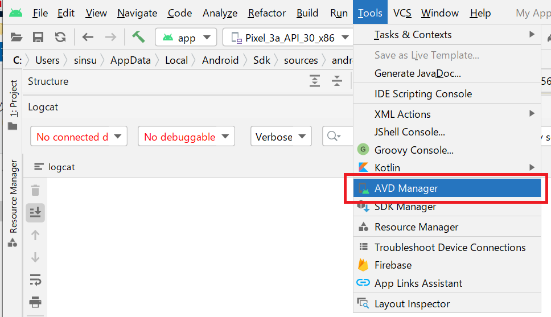Click the Resource Manager shapes icon on left strip
Viewport: 551px width, 317px height.
[x=13, y=242]
